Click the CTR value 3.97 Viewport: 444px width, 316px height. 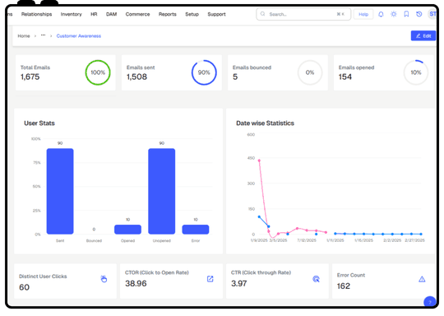[x=239, y=283]
